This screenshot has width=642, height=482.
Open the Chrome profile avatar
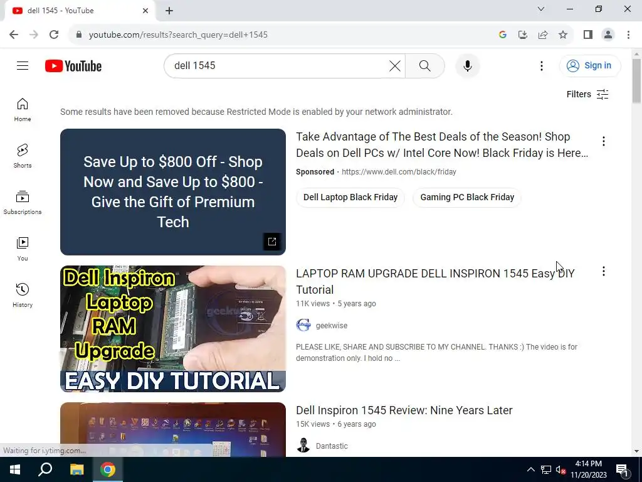[608, 35]
